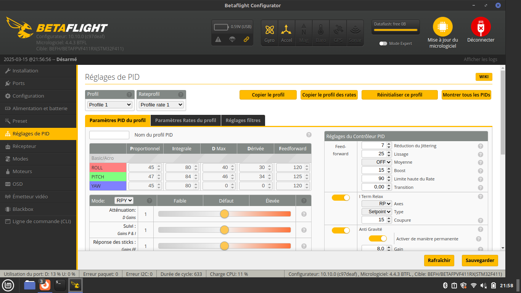Screen dimensions: 521x293
Task: Launch Firefox from the taskbar
Action: [x=45, y=285]
